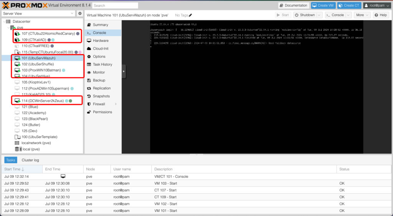
Task: Click the Replication icon in side menu
Action: [89, 88]
